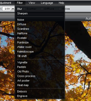91x101 pixels.
Task: Select Diffuse in the filter list
Action: coord(40,24)
